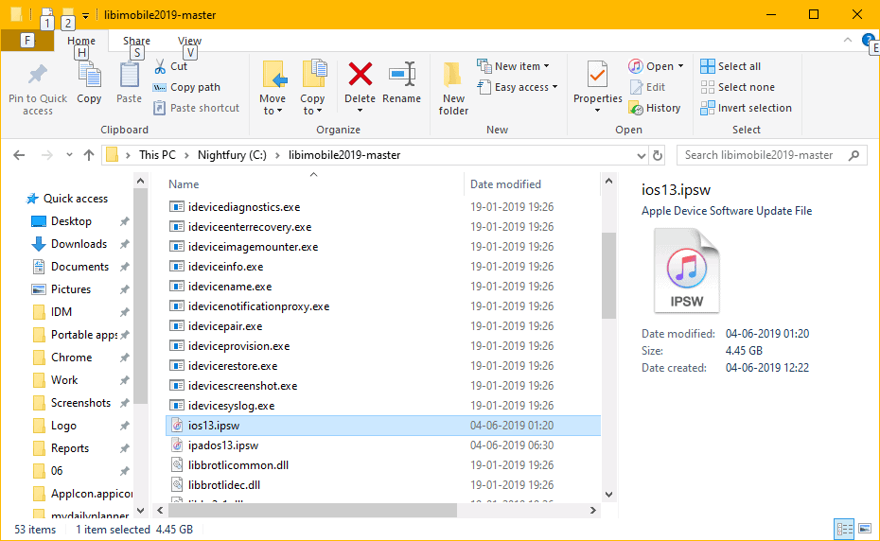Open Downloads in the sidebar
Image resolution: width=880 pixels, height=541 pixels.
click(x=79, y=244)
